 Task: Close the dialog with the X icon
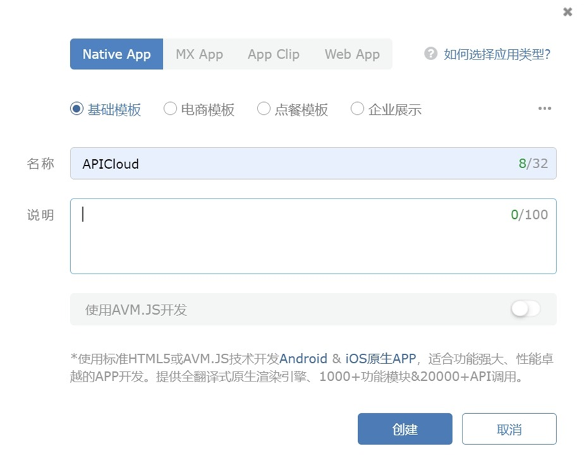click(x=568, y=12)
